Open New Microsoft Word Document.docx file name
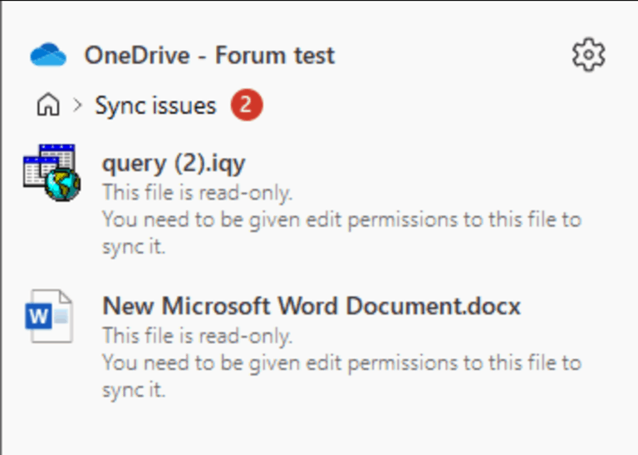Screen dimensions: 638x455 (311, 306)
